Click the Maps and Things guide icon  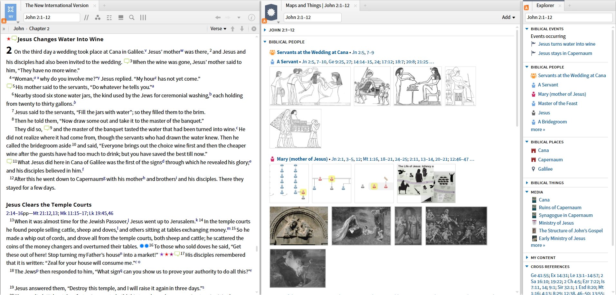(x=271, y=12)
